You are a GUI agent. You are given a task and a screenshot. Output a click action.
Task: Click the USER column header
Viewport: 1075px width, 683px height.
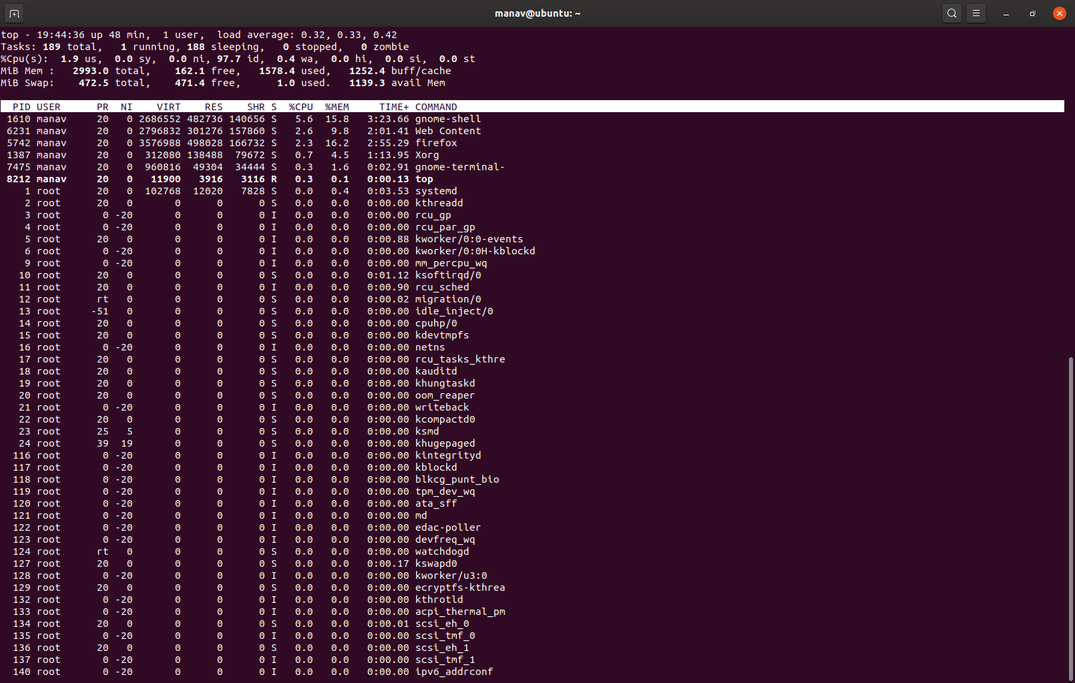pyautogui.click(x=48, y=106)
